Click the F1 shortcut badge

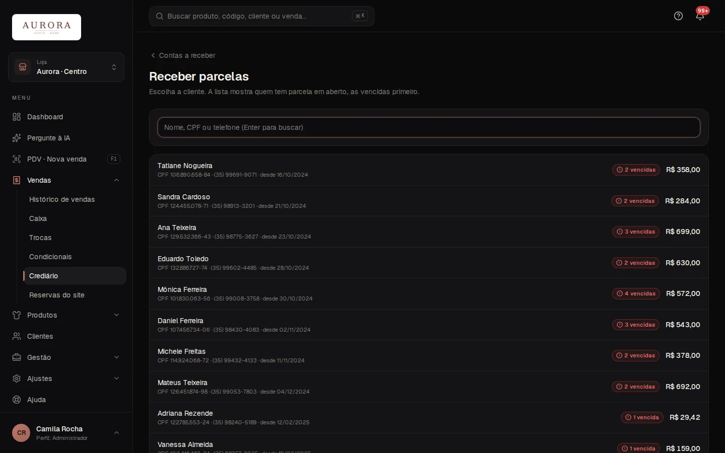pyautogui.click(x=114, y=159)
